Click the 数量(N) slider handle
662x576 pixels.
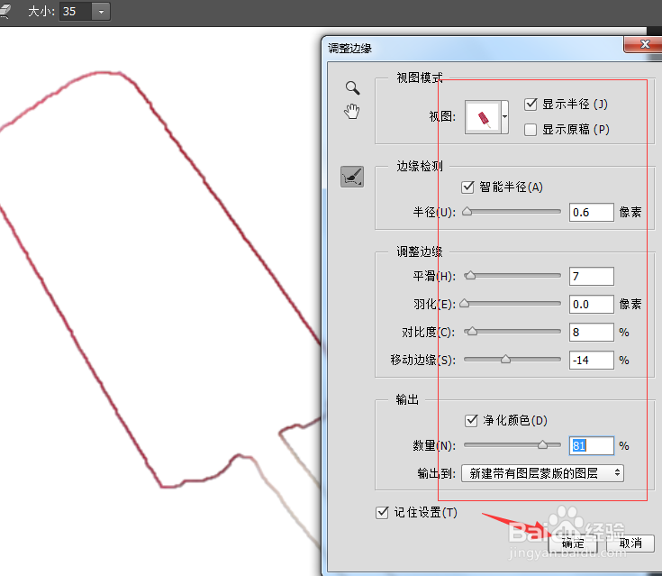[x=542, y=444]
